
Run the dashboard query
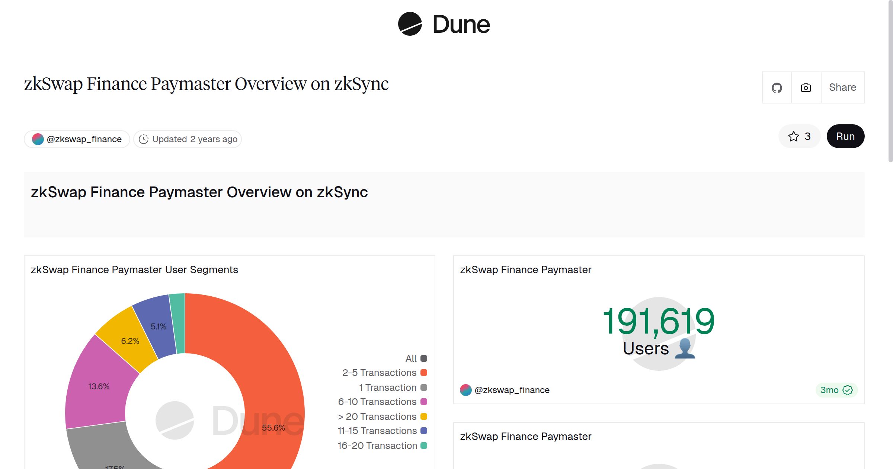[845, 136]
